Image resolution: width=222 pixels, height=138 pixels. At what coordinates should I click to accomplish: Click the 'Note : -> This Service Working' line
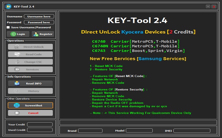140,113
